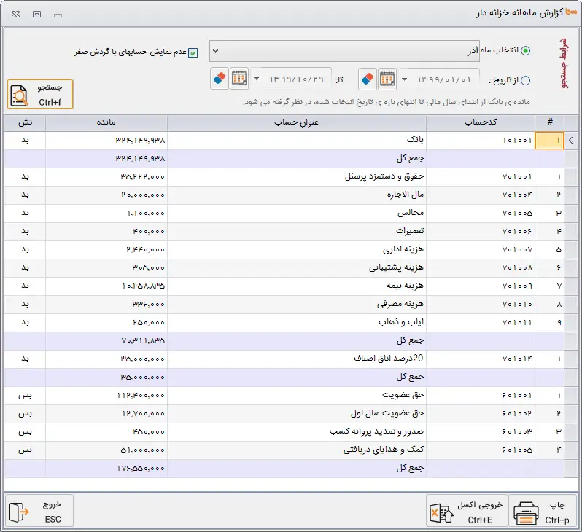Open calendar picker for the end date
This screenshot has width=582, height=532.
[239, 78]
